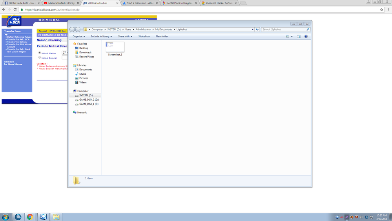Switch to the Facebook Riri Dede Boto tab
This screenshot has width=392, height=221.
point(22,3)
